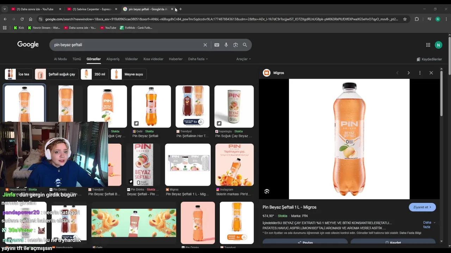
Task: Click the browser address bar URL
Action: tap(221, 19)
